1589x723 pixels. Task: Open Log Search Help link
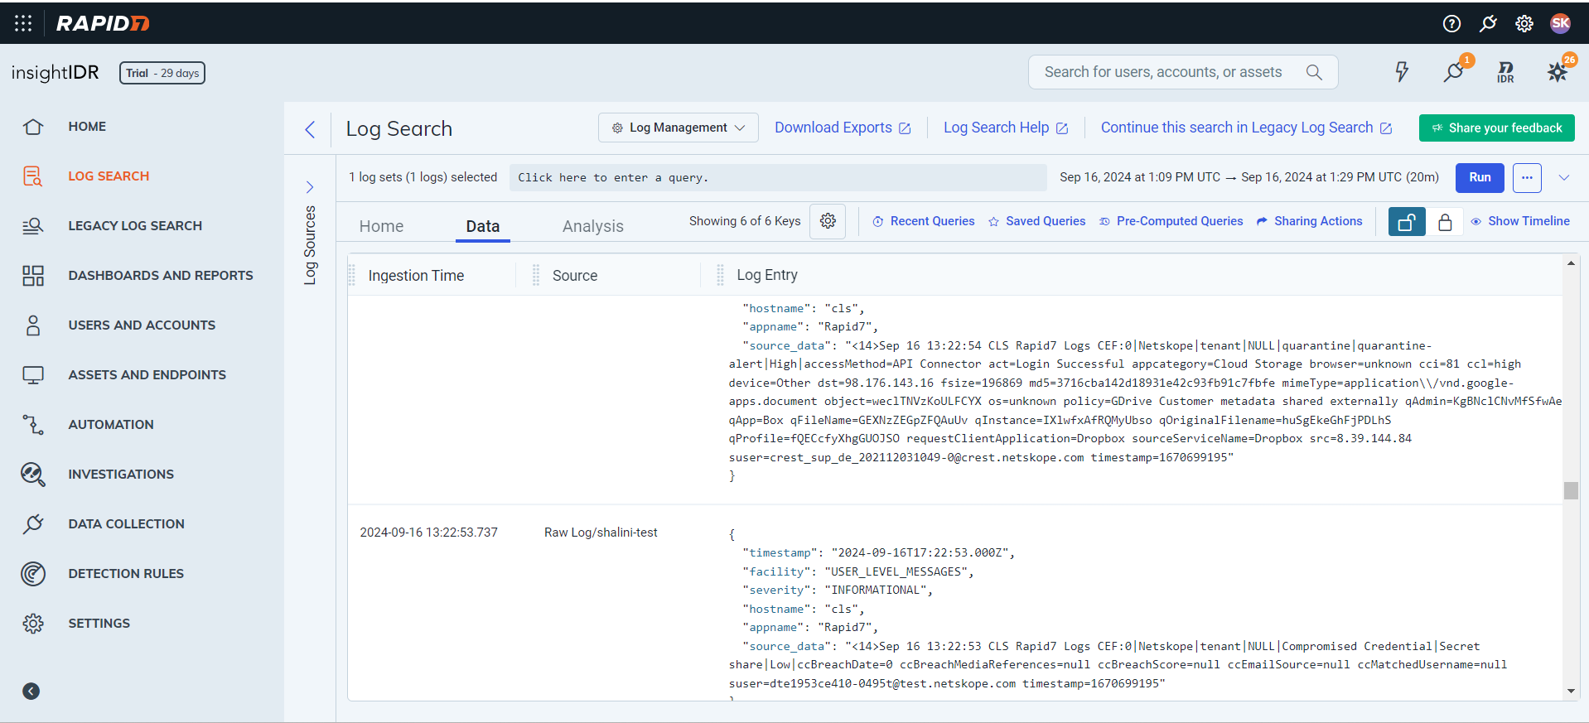[1006, 128]
